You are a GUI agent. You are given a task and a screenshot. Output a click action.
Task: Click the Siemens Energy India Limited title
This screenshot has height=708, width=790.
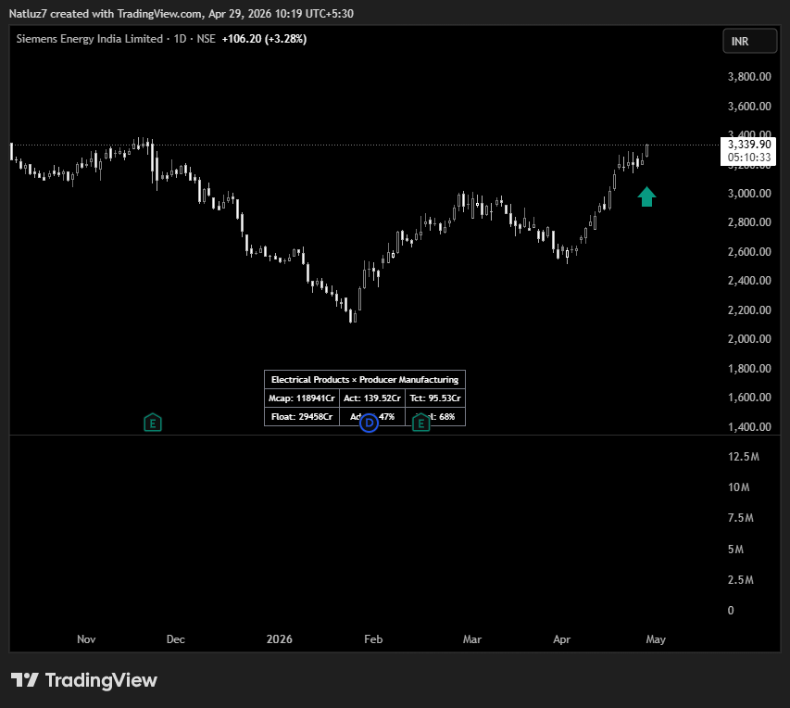[x=90, y=39]
